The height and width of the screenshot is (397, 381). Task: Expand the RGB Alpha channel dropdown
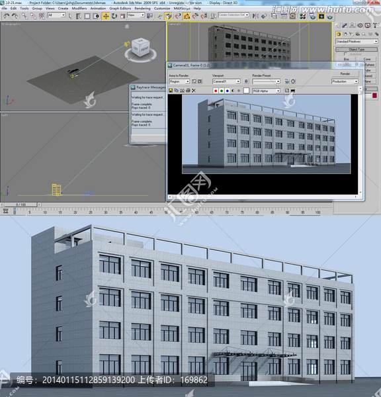coord(267,91)
